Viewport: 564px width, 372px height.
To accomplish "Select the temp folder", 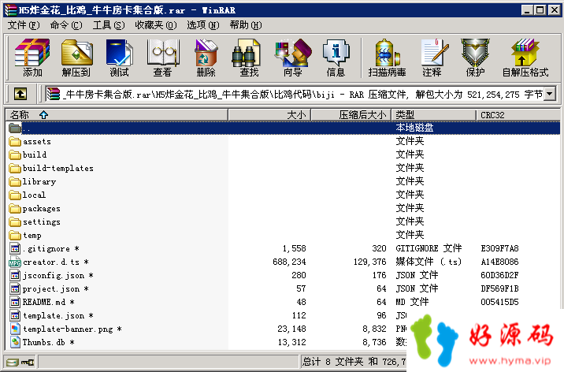I will [25, 236].
